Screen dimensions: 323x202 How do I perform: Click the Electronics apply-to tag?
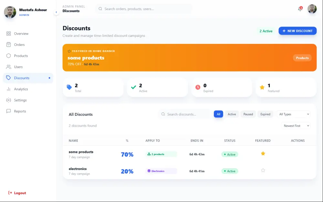[x=161, y=171]
